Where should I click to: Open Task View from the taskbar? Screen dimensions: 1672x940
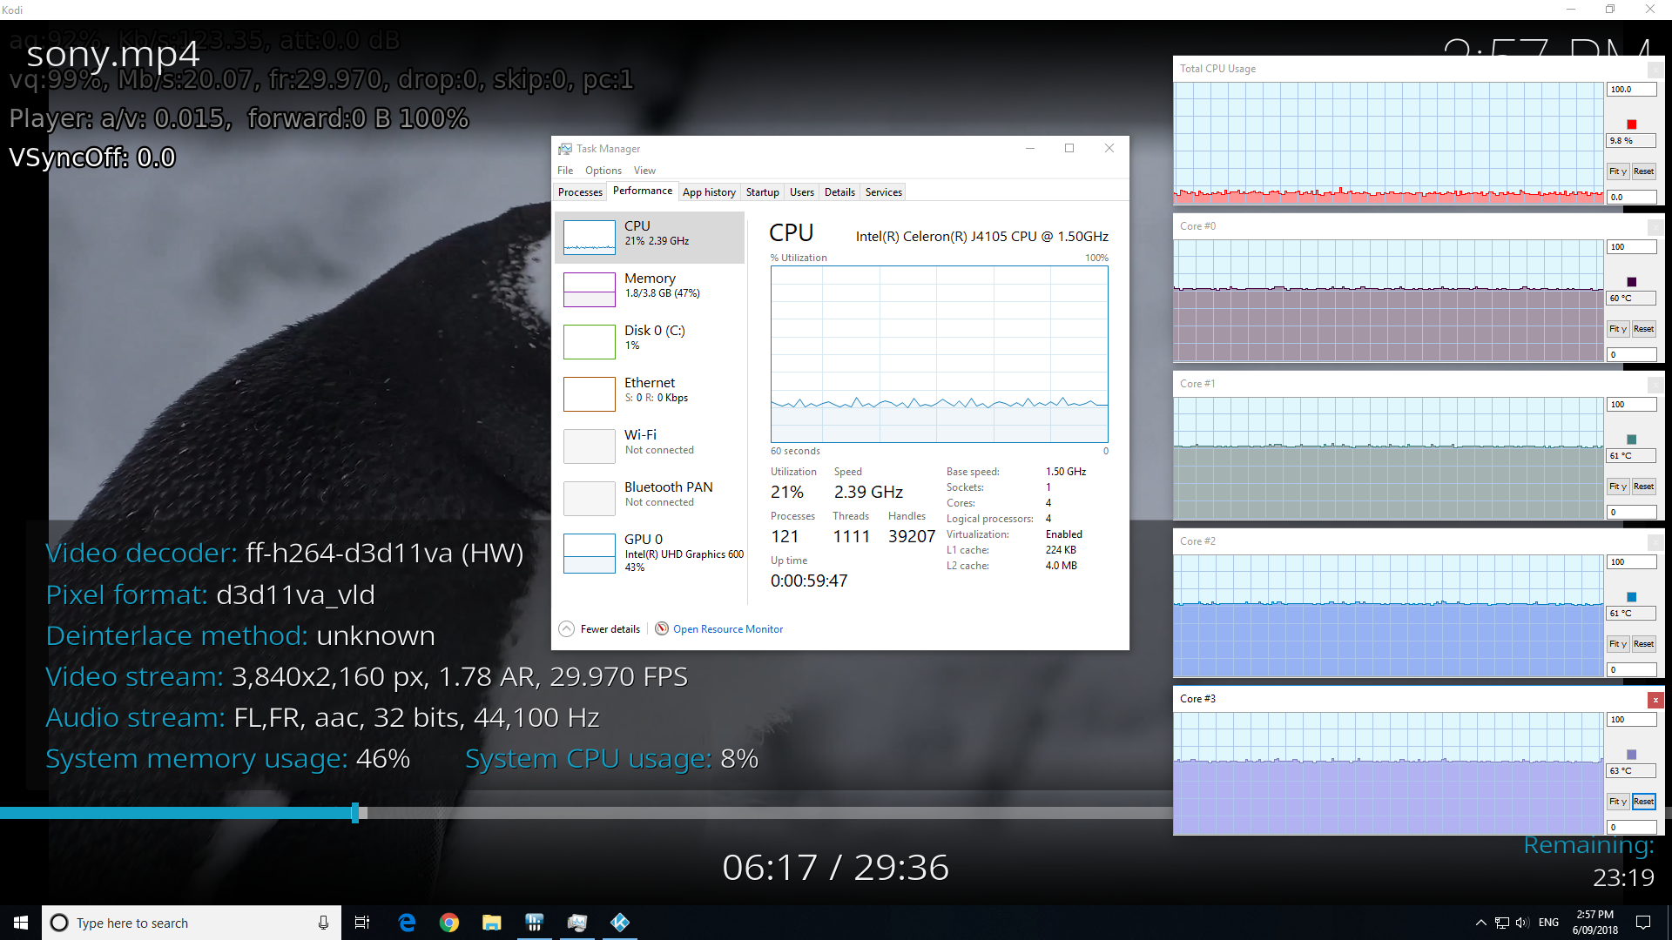click(362, 923)
